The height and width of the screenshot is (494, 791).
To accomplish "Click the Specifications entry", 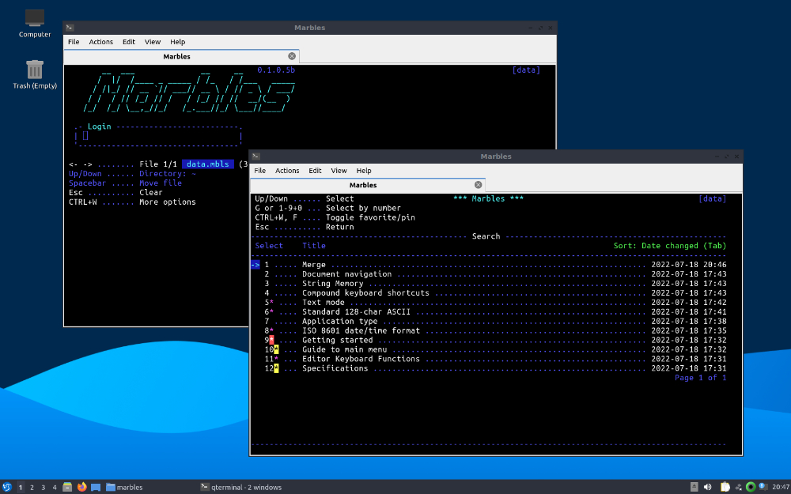I will pyautogui.click(x=335, y=368).
